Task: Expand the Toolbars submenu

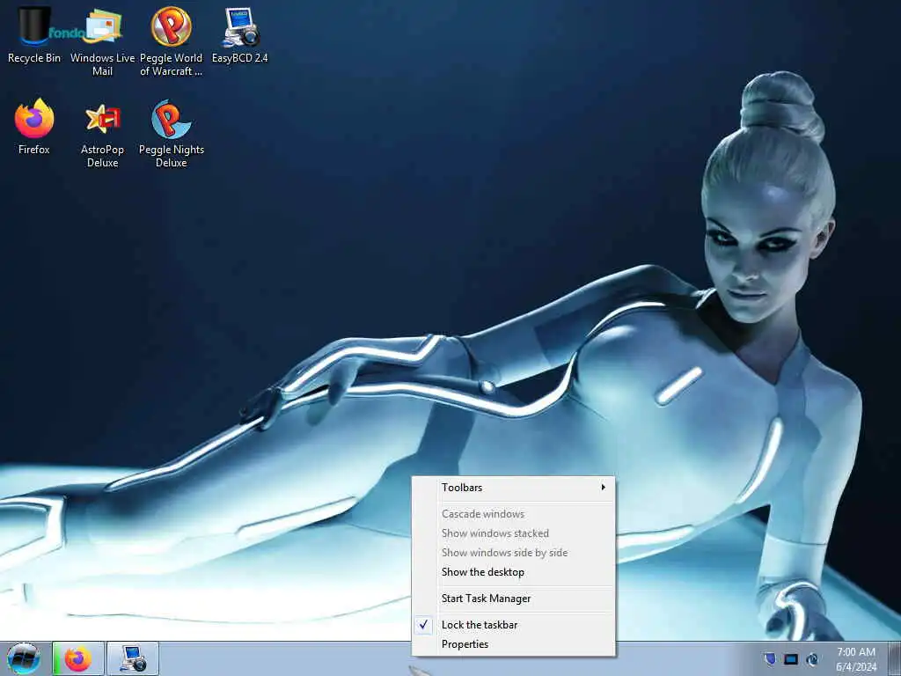Action: pyautogui.click(x=514, y=488)
